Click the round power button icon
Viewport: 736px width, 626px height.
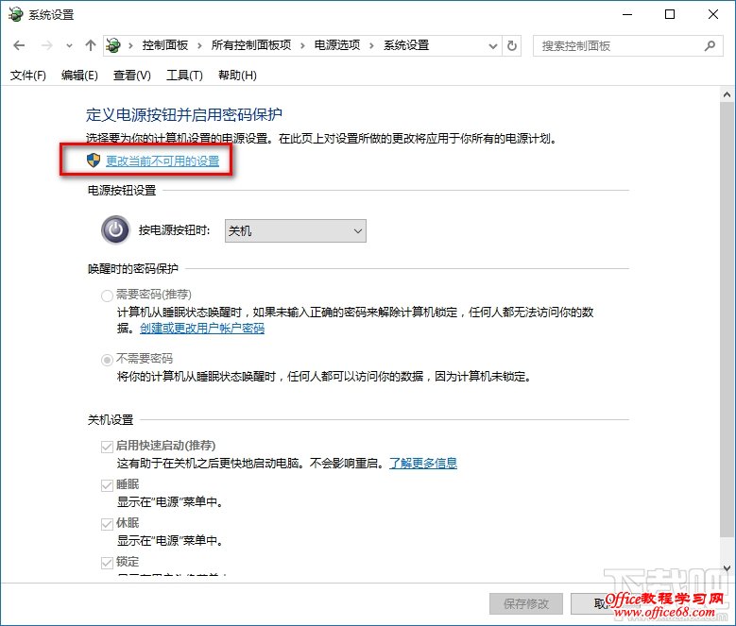point(115,230)
